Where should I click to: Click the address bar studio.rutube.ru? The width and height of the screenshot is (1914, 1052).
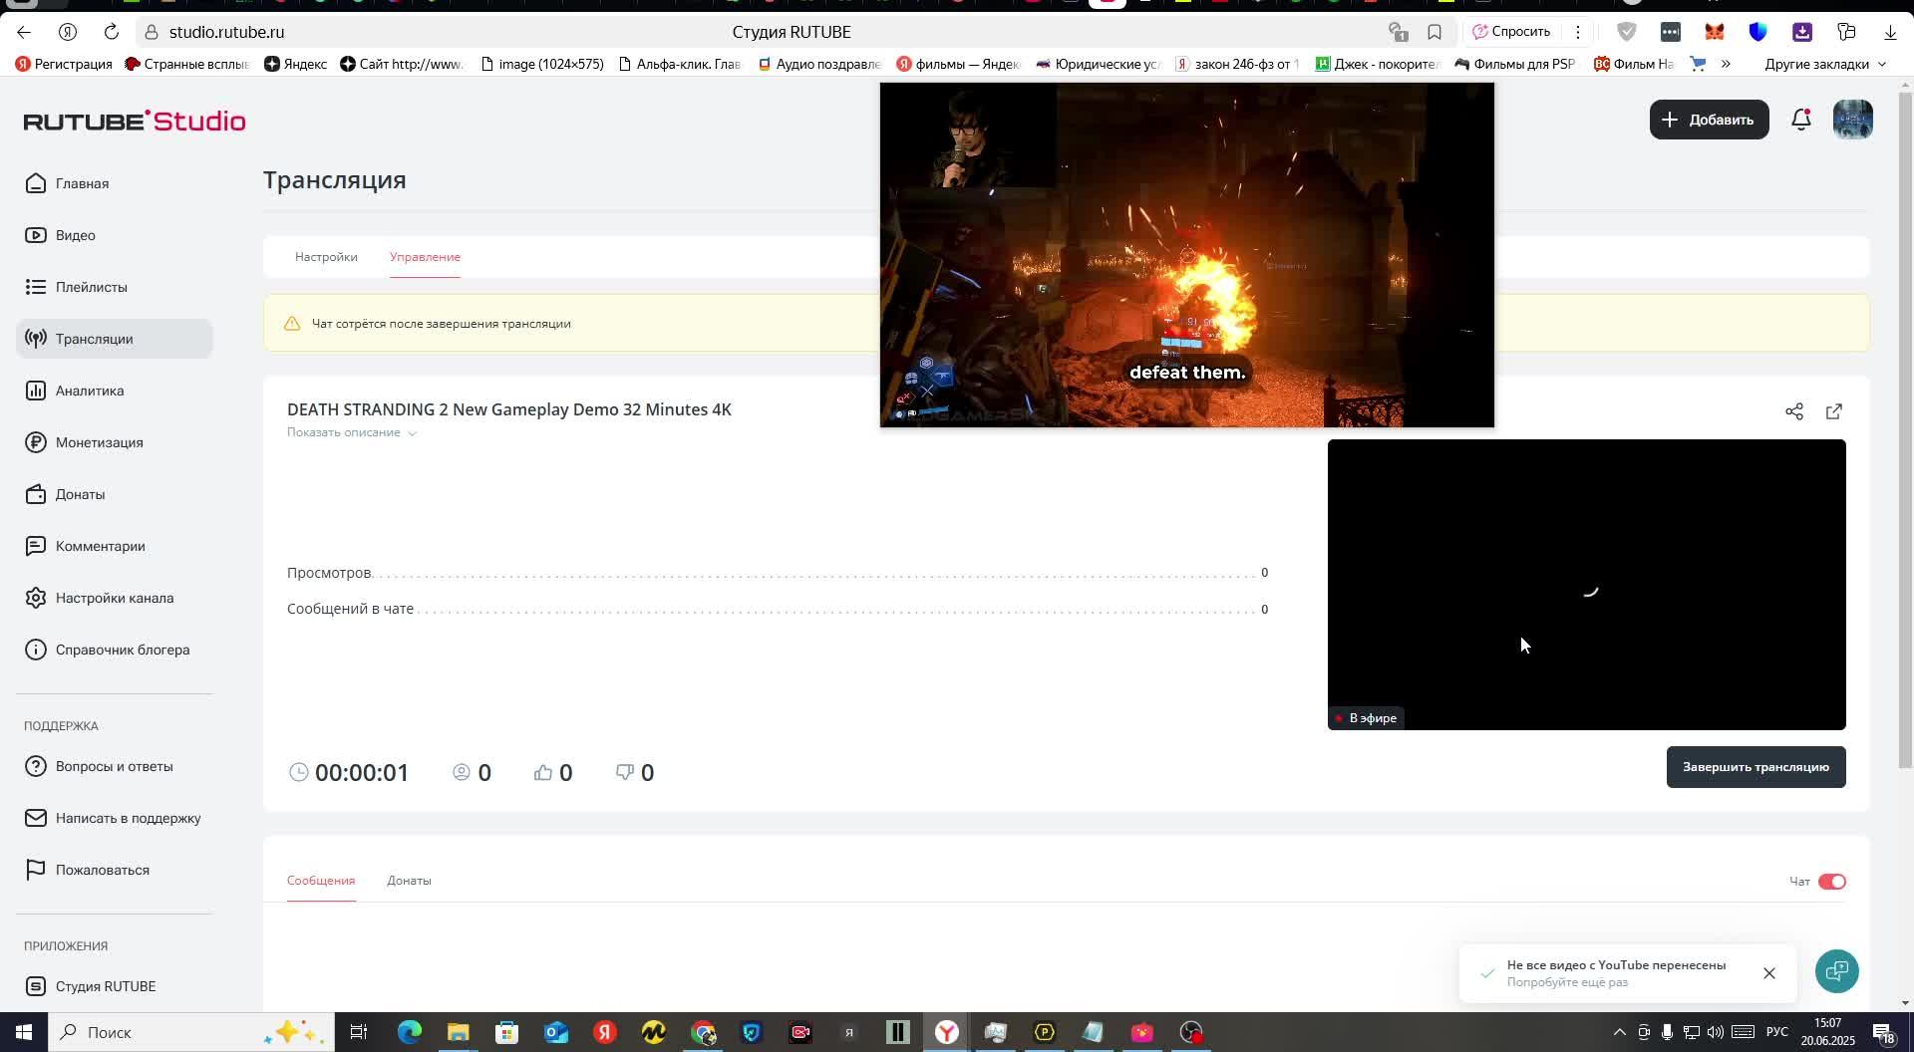227,32
